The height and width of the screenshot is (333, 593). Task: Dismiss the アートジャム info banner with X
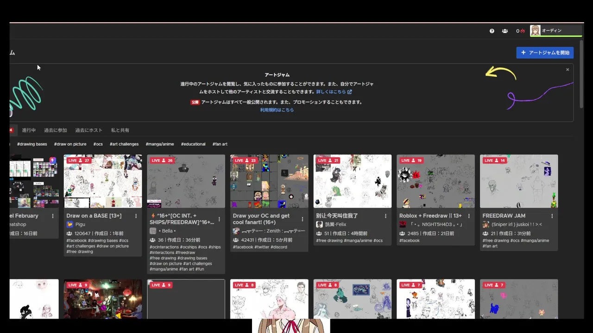(568, 70)
